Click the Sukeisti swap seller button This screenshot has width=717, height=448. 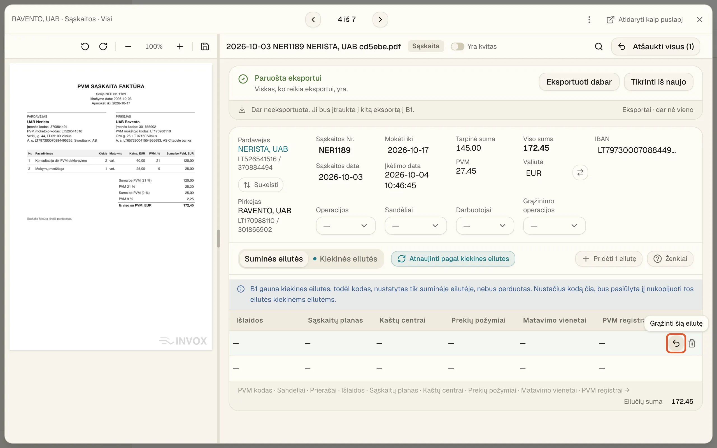(260, 185)
